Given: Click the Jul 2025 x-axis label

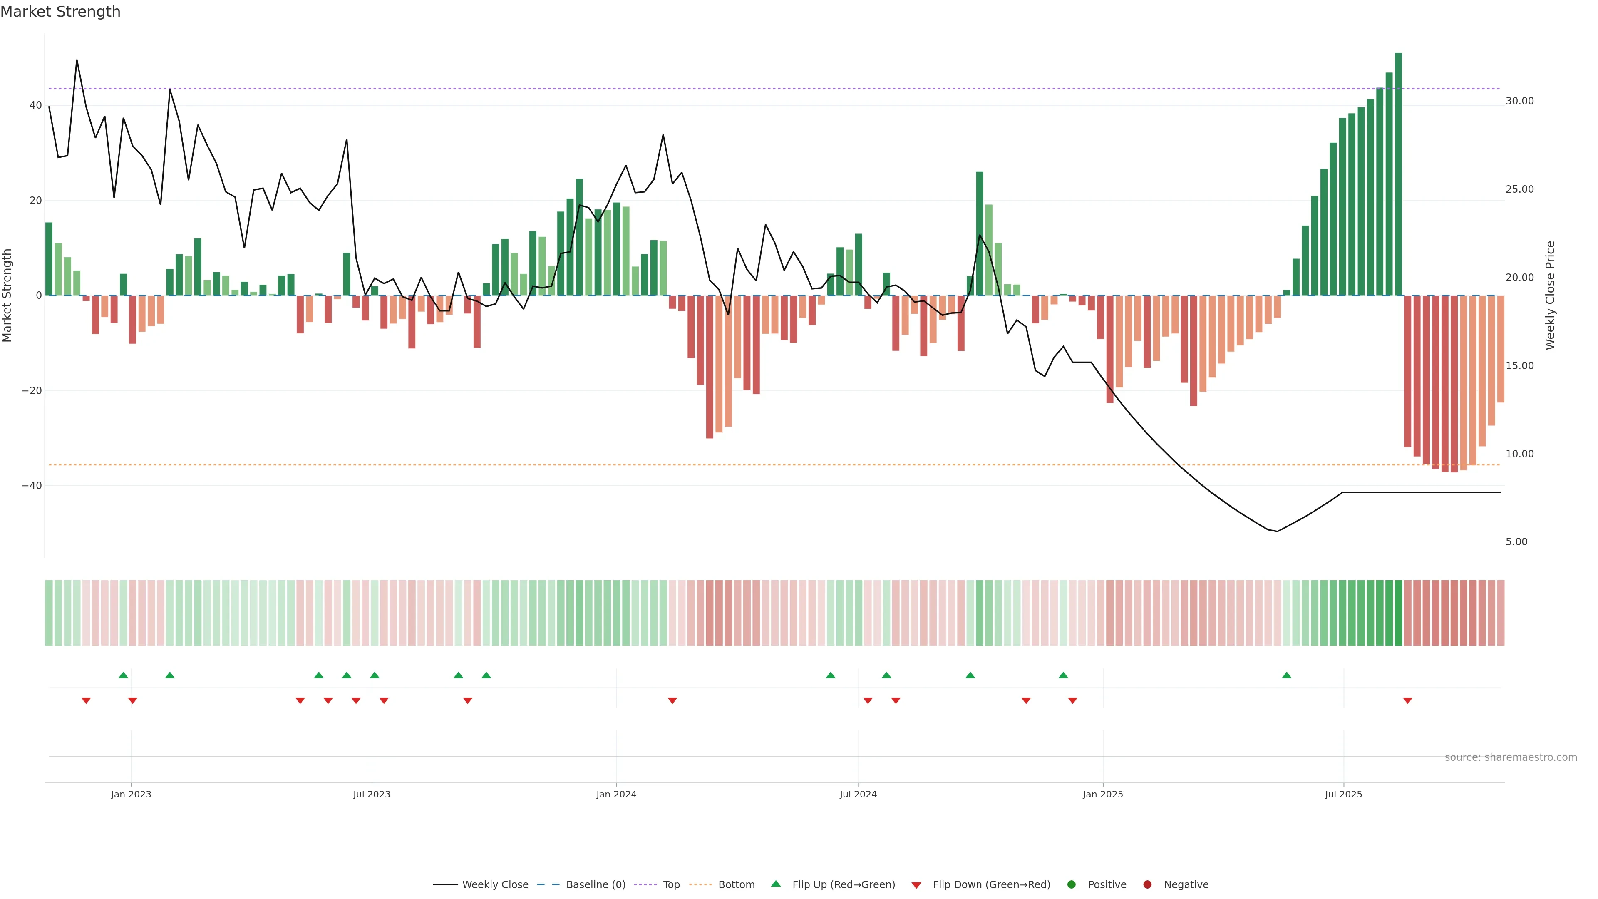Looking at the screenshot, I should 1343,794.
